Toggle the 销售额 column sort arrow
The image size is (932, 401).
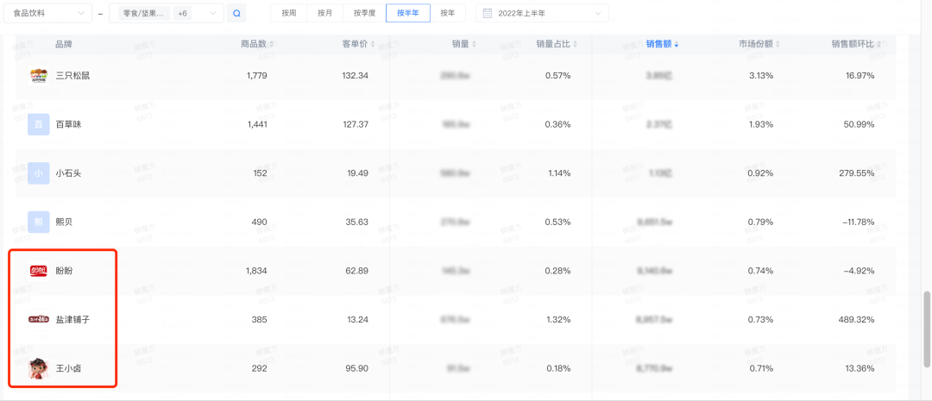tap(677, 44)
